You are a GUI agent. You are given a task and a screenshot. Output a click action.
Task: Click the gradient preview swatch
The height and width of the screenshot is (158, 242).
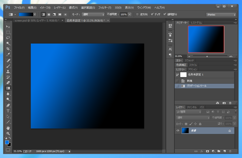pyautogui.click(x=26, y=14)
